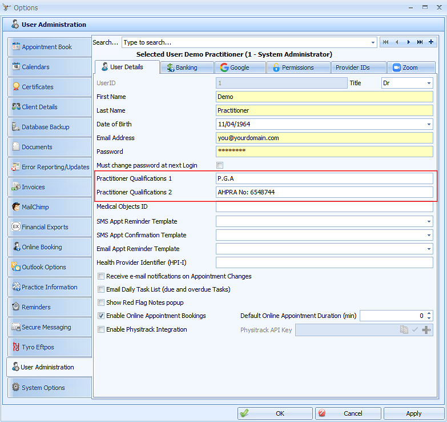Open the Appointment Book options section
This screenshot has width=447, height=422.
[49, 47]
